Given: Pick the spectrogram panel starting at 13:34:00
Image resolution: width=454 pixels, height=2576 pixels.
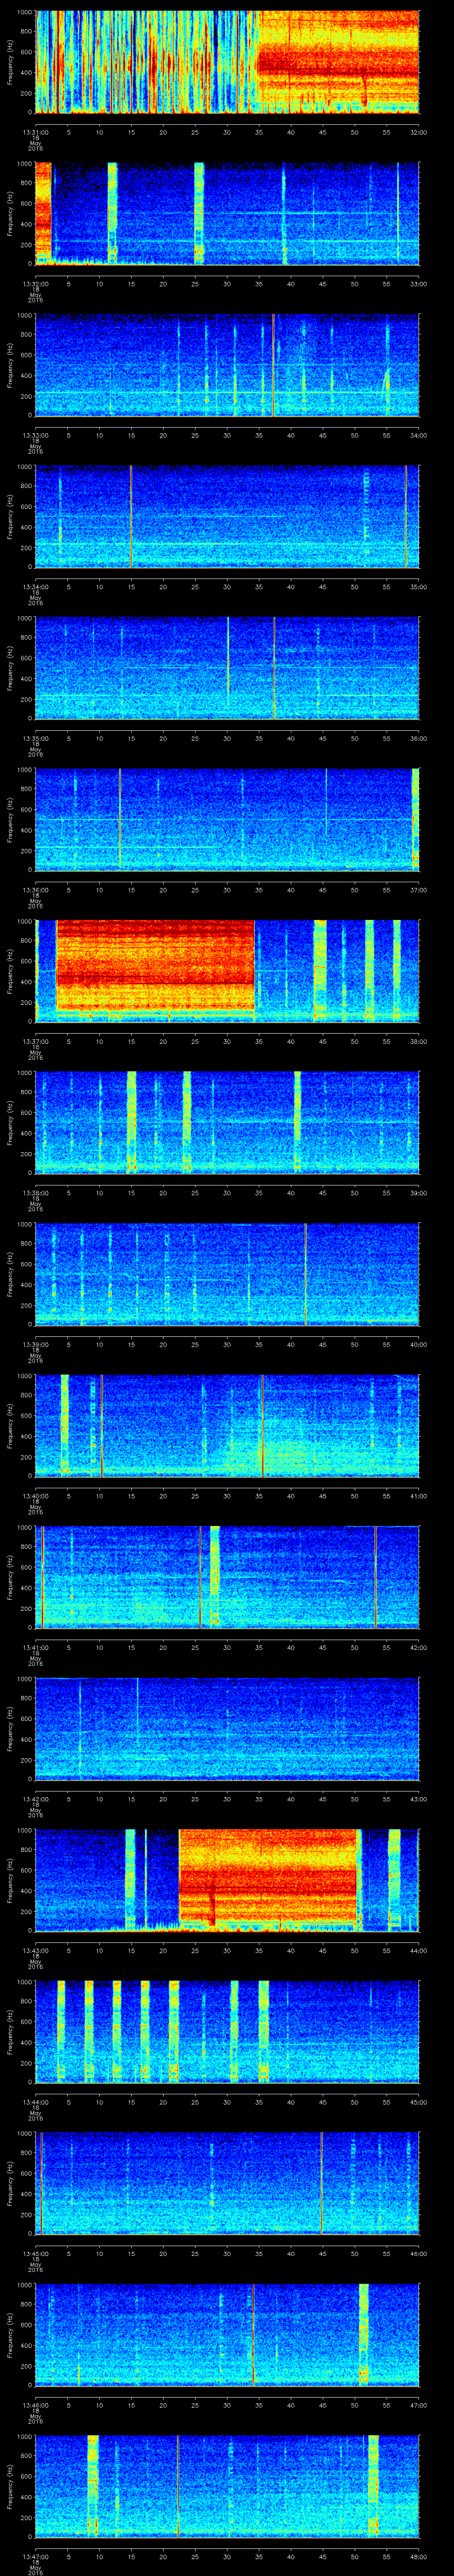Looking at the screenshot, I should [x=227, y=517].
